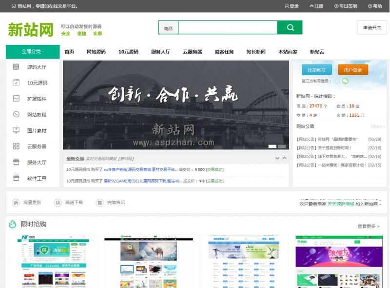Select the first banner slide indicator
The image size is (390, 288).
273,146
